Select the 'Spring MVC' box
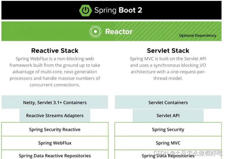 [x=168, y=143]
